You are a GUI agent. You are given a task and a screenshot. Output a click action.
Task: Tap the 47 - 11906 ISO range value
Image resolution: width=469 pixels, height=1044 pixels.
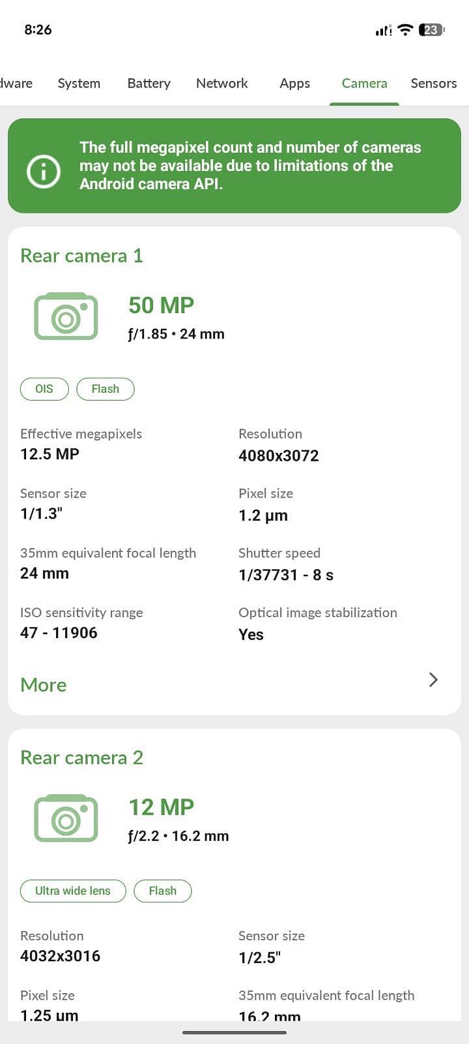(59, 632)
